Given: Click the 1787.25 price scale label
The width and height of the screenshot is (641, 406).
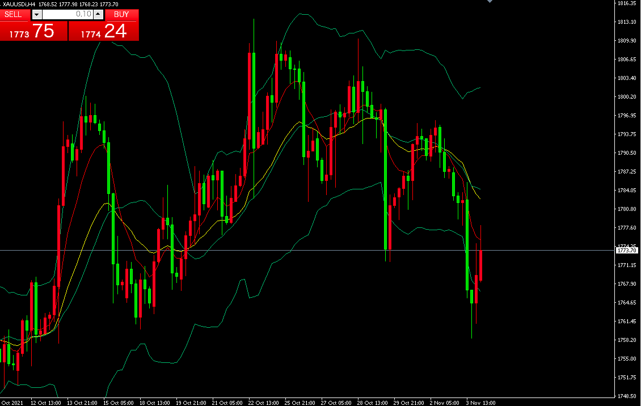Looking at the screenshot, I should pos(627,172).
